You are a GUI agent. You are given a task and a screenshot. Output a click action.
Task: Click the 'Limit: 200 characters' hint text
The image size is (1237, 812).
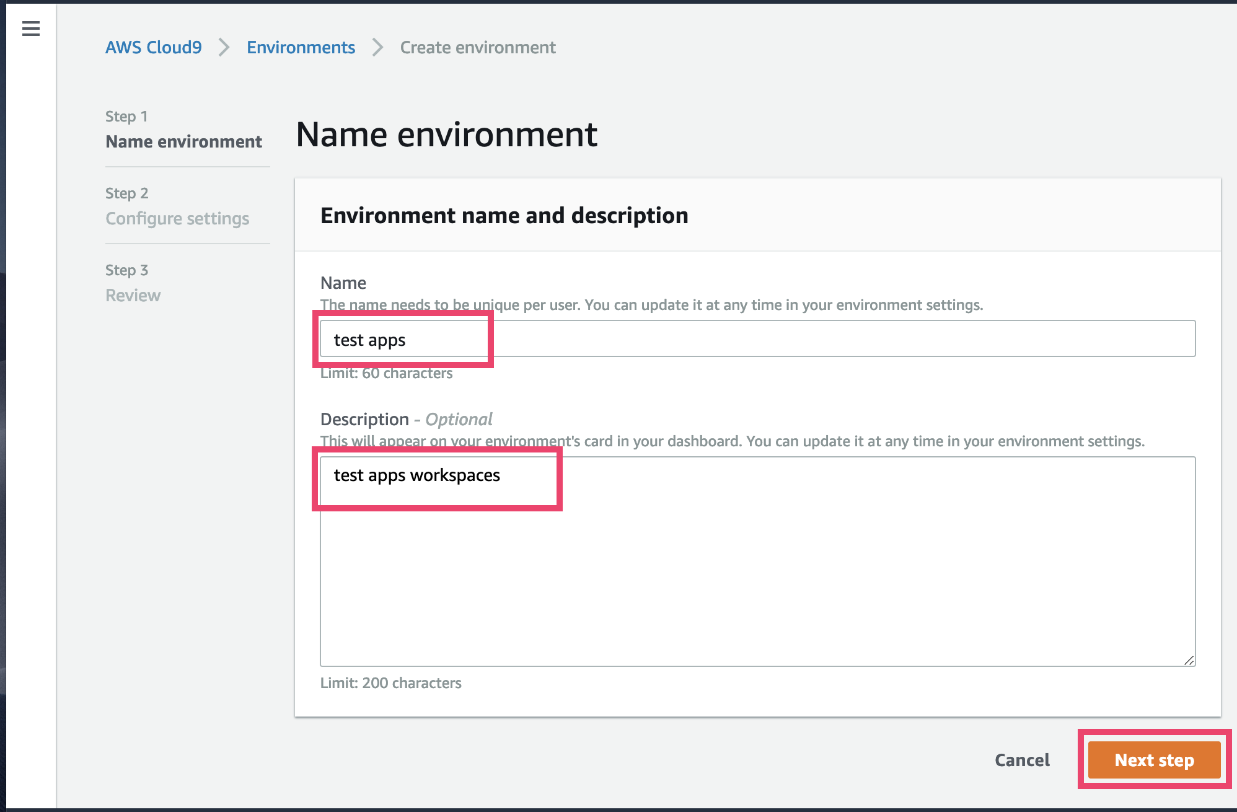390,682
